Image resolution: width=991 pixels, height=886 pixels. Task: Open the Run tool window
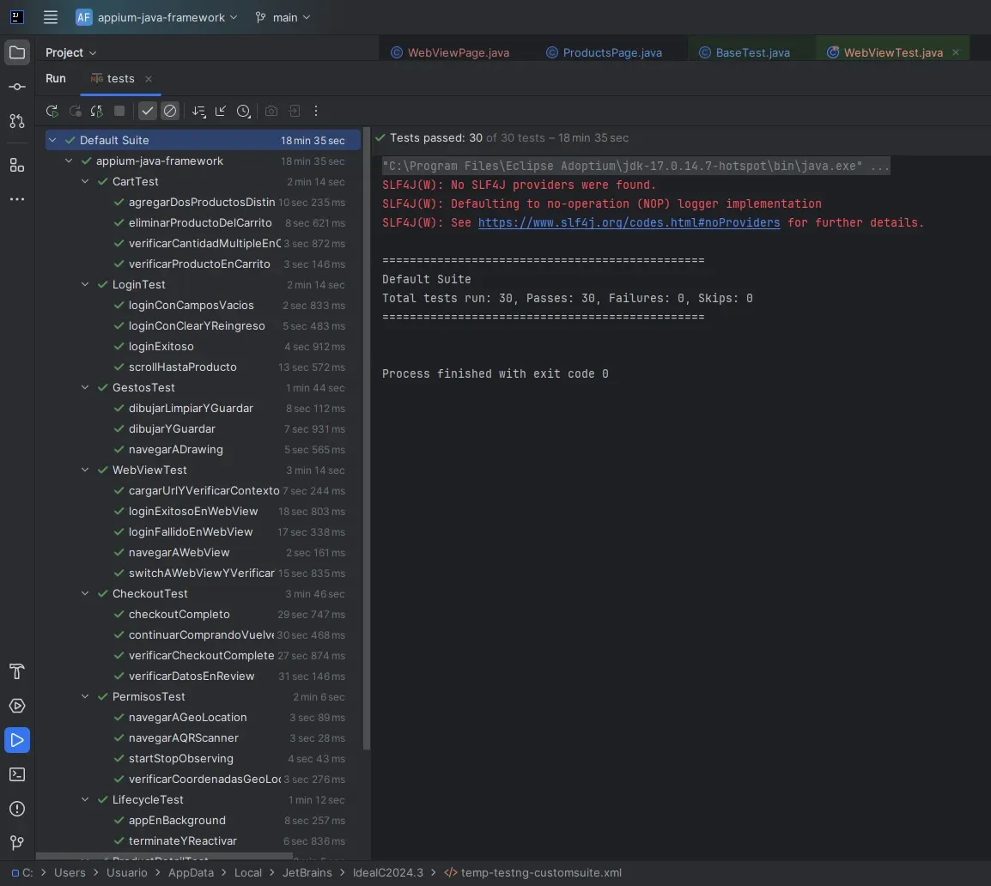(x=17, y=740)
